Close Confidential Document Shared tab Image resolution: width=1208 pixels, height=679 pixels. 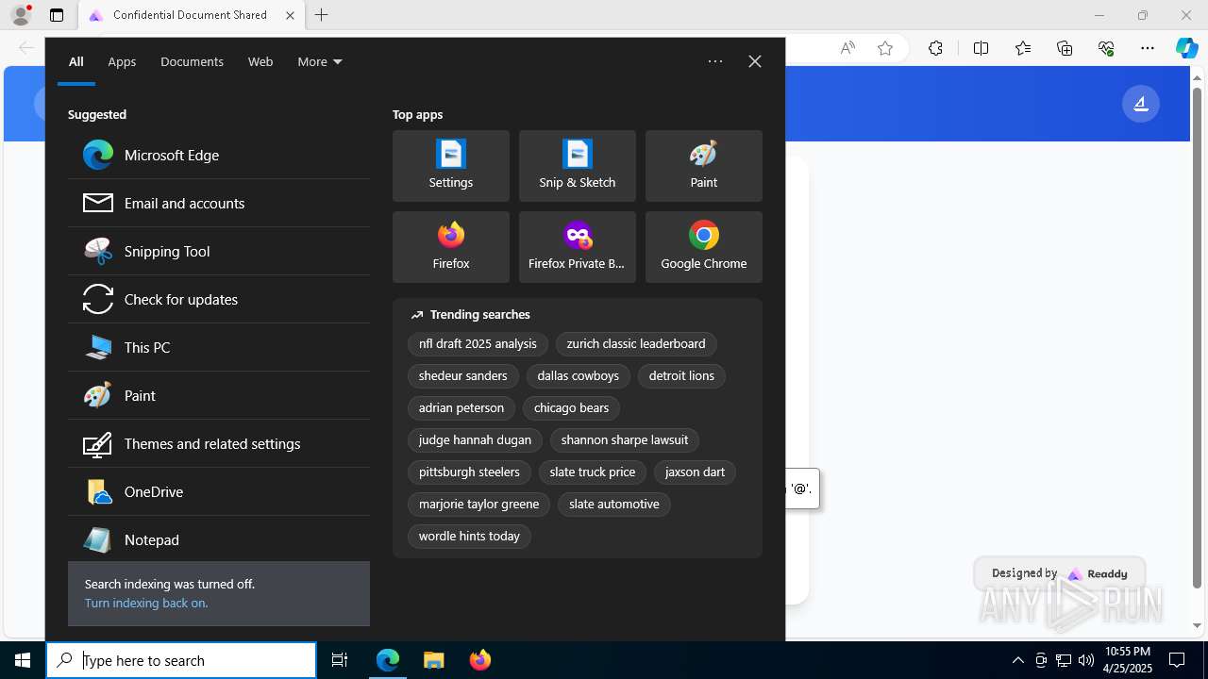(x=290, y=15)
